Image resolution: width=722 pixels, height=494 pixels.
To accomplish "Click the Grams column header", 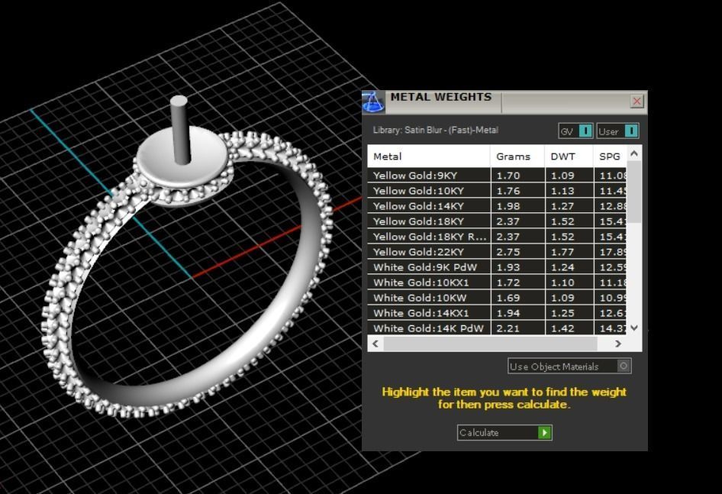I will point(517,157).
